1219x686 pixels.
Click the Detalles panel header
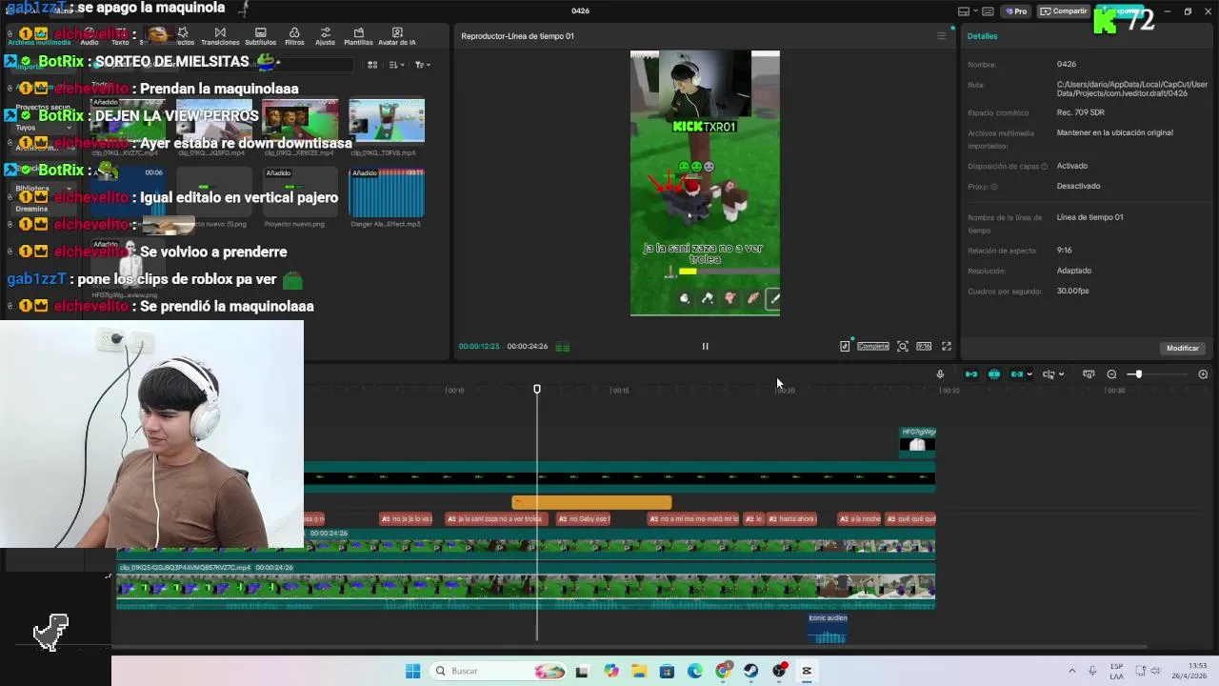pyautogui.click(x=983, y=36)
